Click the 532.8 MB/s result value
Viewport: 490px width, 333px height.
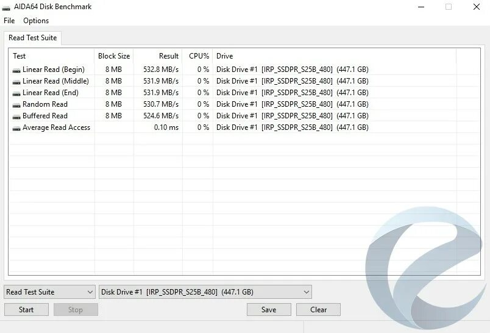[x=161, y=70]
